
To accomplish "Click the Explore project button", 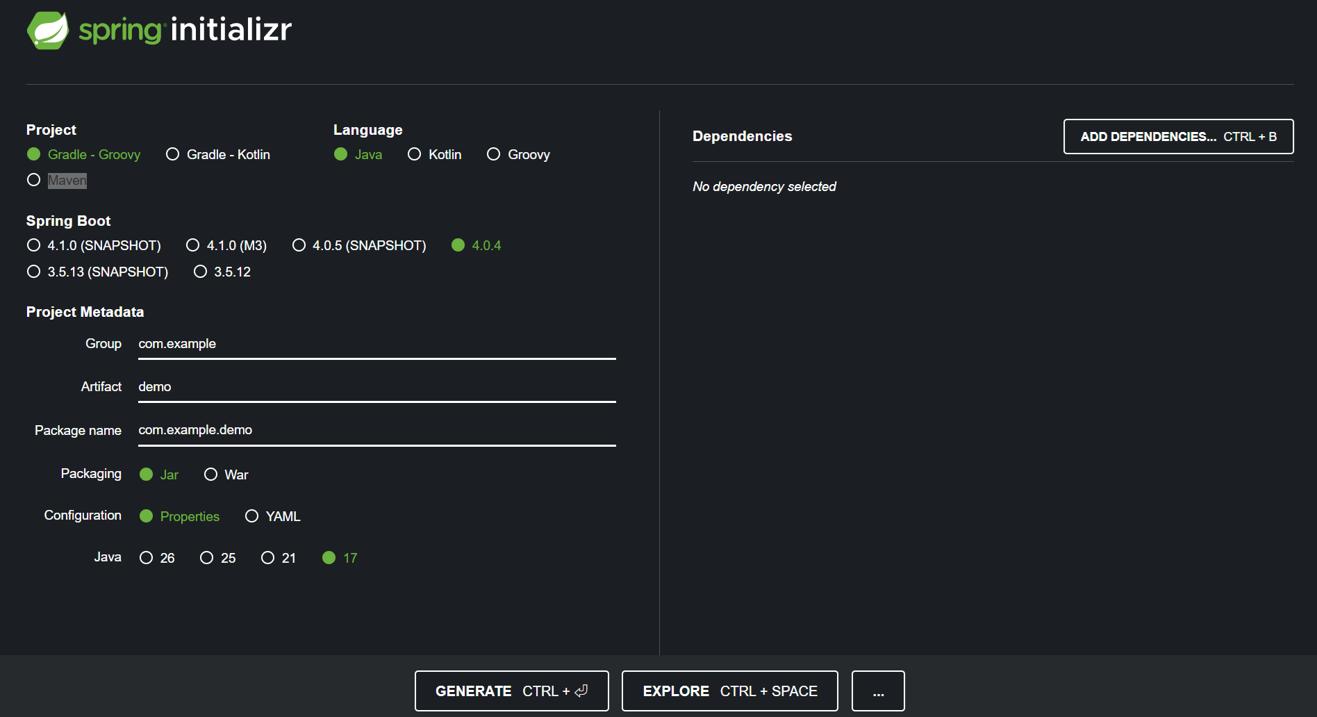I will point(730,691).
